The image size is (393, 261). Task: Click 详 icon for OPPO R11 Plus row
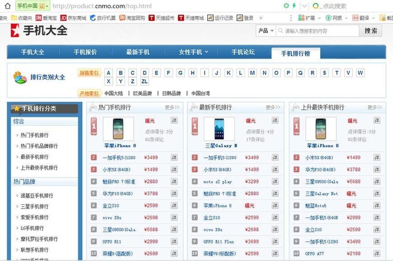pyautogui.click(x=275, y=241)
